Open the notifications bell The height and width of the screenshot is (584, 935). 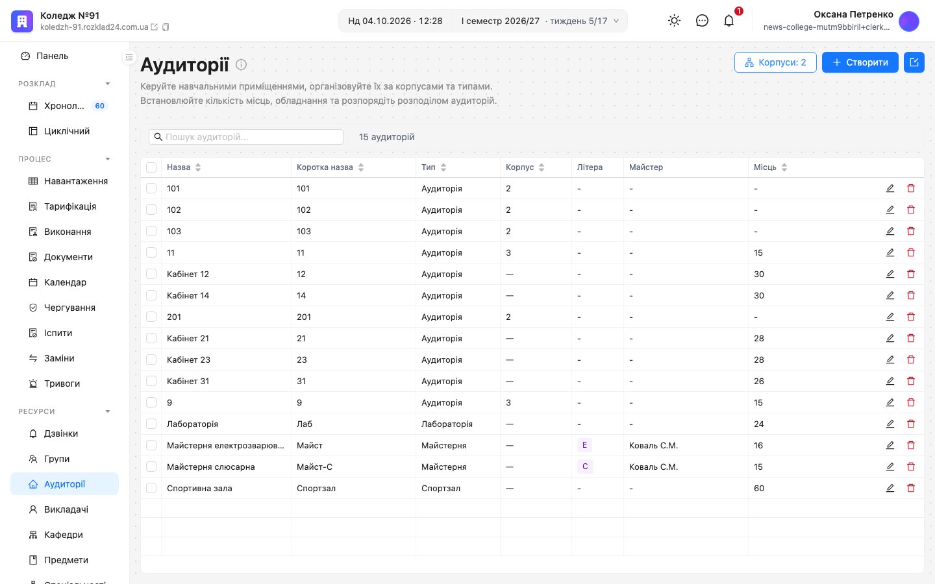(729, 21)
